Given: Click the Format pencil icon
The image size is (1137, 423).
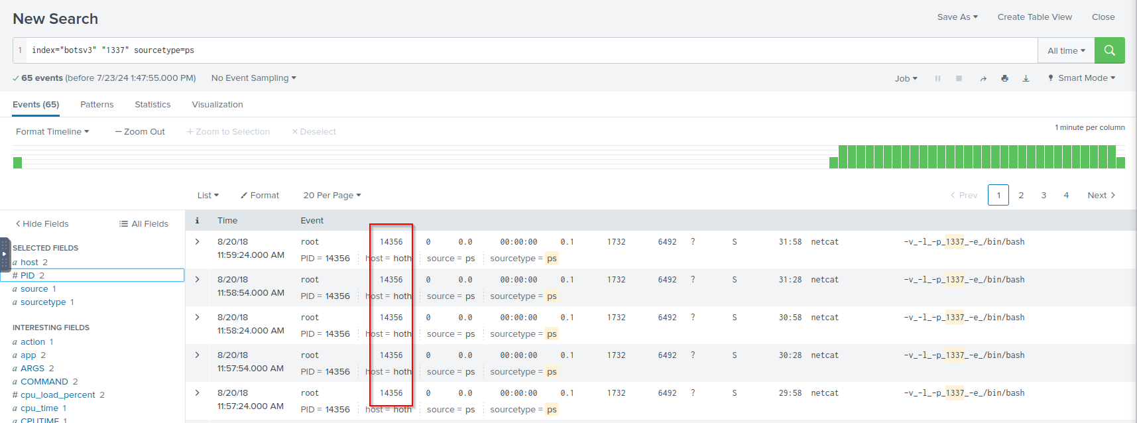Looking at the screenshot, I should click(244, 196).
